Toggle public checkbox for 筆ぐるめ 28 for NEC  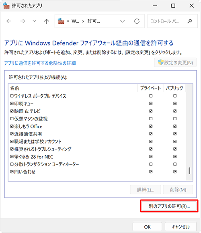(x=175, y=157)
